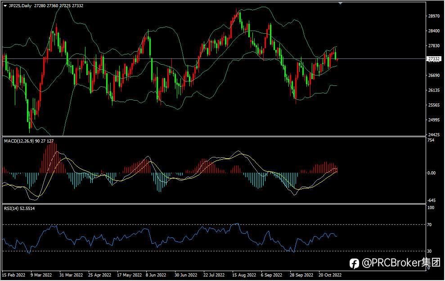
Task: Click the 30 Jun 2022 date label
Action: [186, 275]
